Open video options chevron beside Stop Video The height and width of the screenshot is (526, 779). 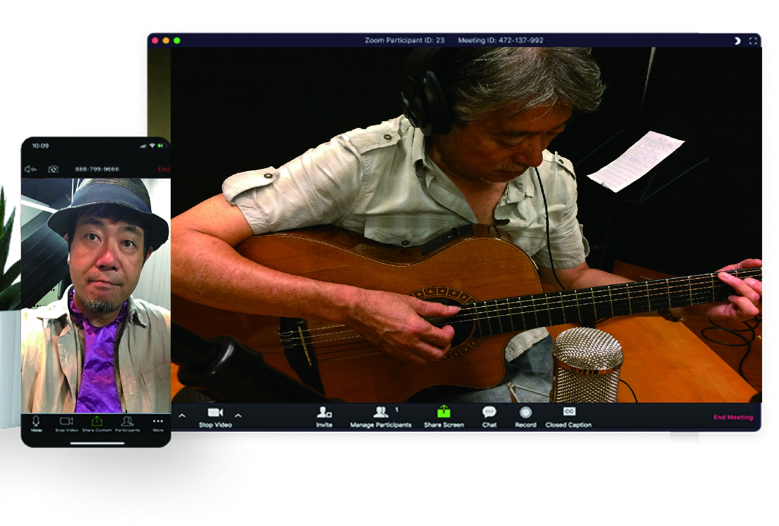[238, 415]
